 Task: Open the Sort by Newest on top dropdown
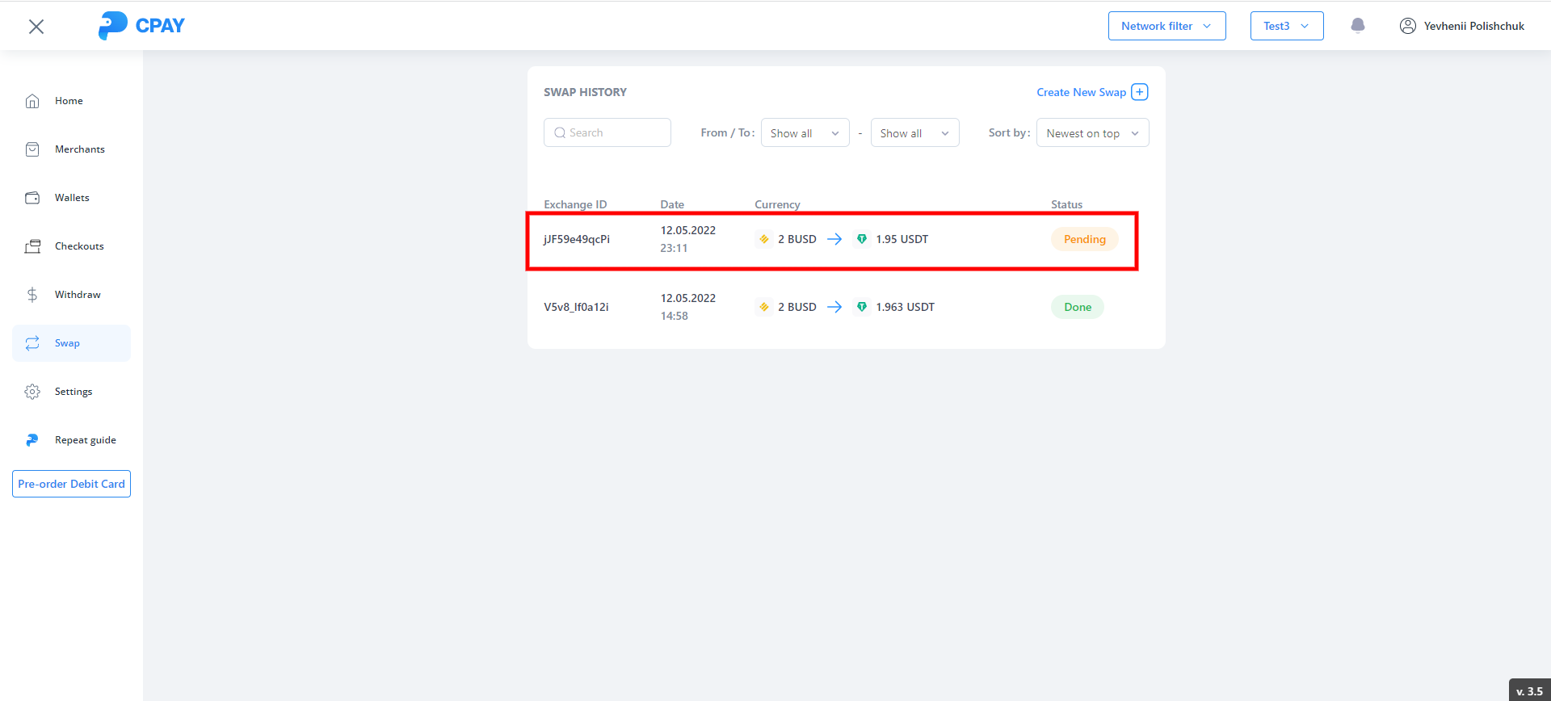pyautogui.click(x=1092, y=133)
